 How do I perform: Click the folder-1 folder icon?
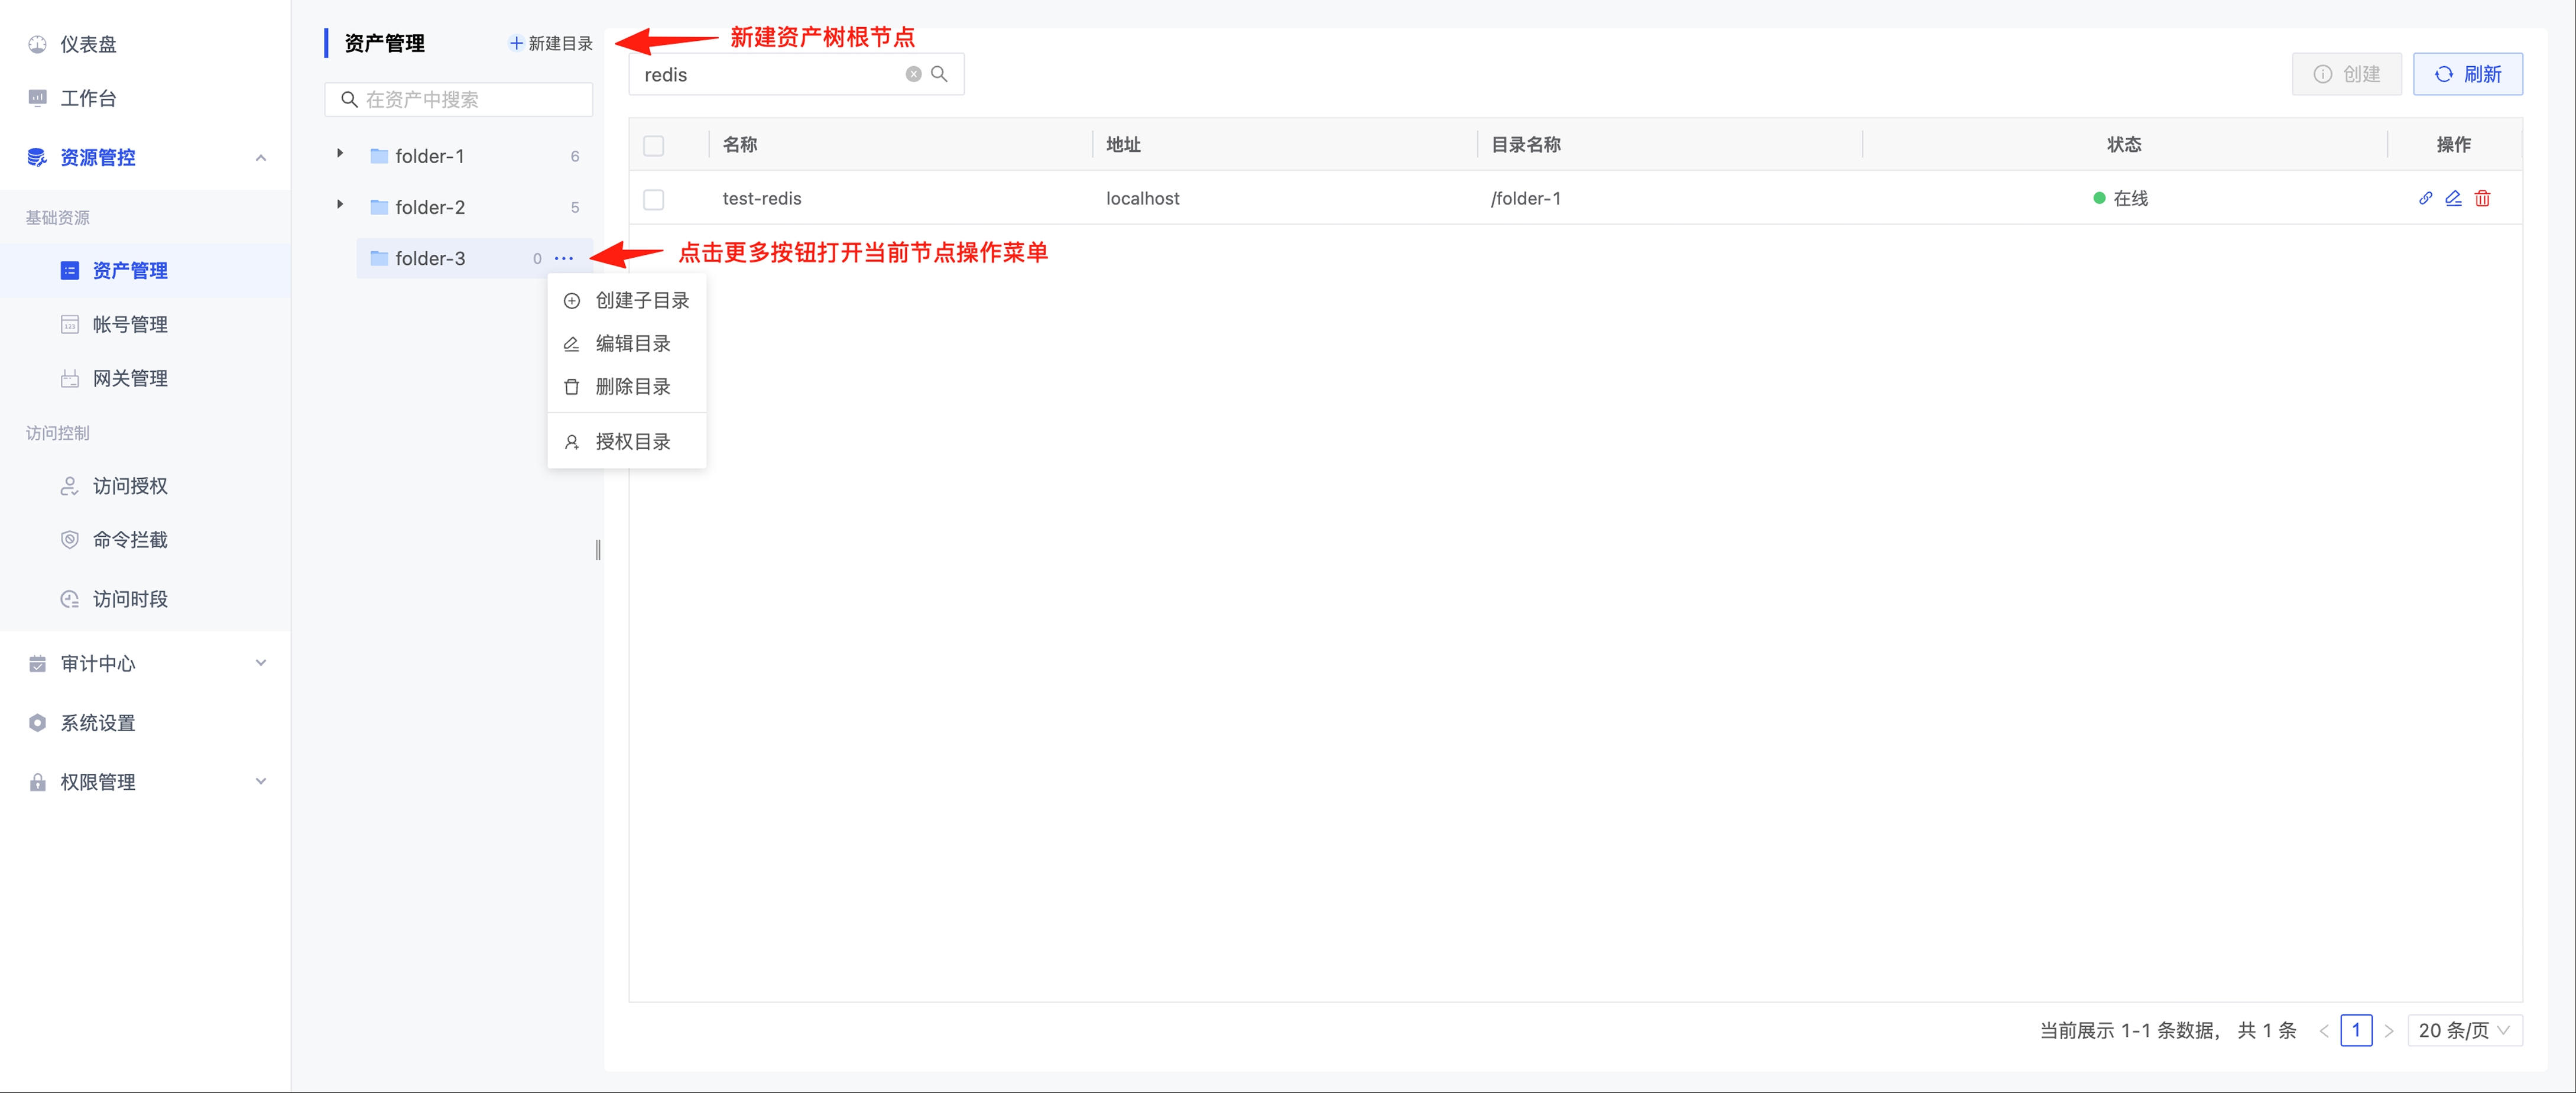(x=379, y=156)
